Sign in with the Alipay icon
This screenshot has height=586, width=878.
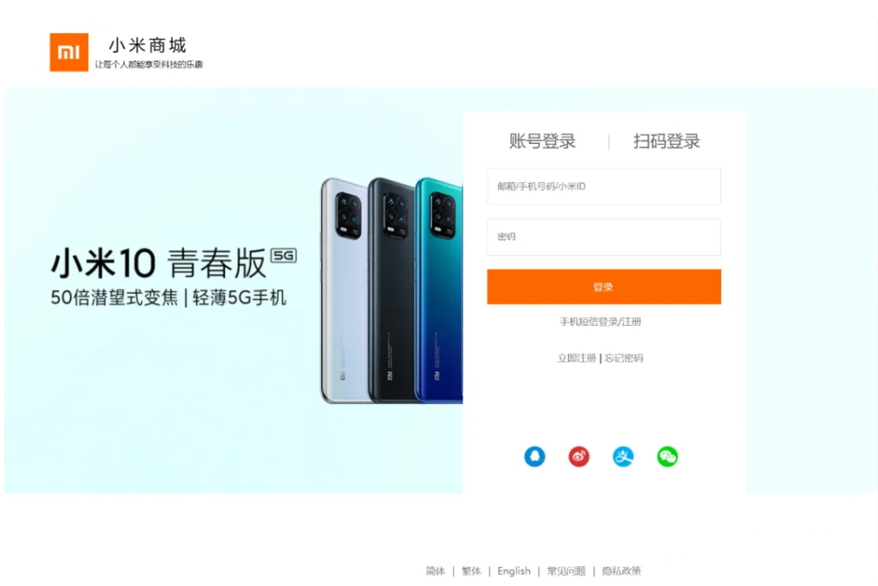[x=623, y=456]
